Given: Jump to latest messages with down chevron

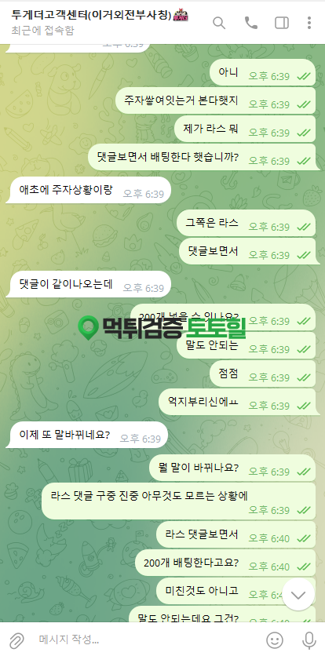Looking at the screenshot, I should click(x=298, y=595).
